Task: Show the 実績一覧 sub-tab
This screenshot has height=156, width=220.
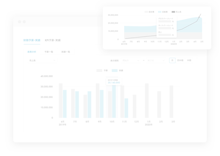Action: tap(65, 52)
